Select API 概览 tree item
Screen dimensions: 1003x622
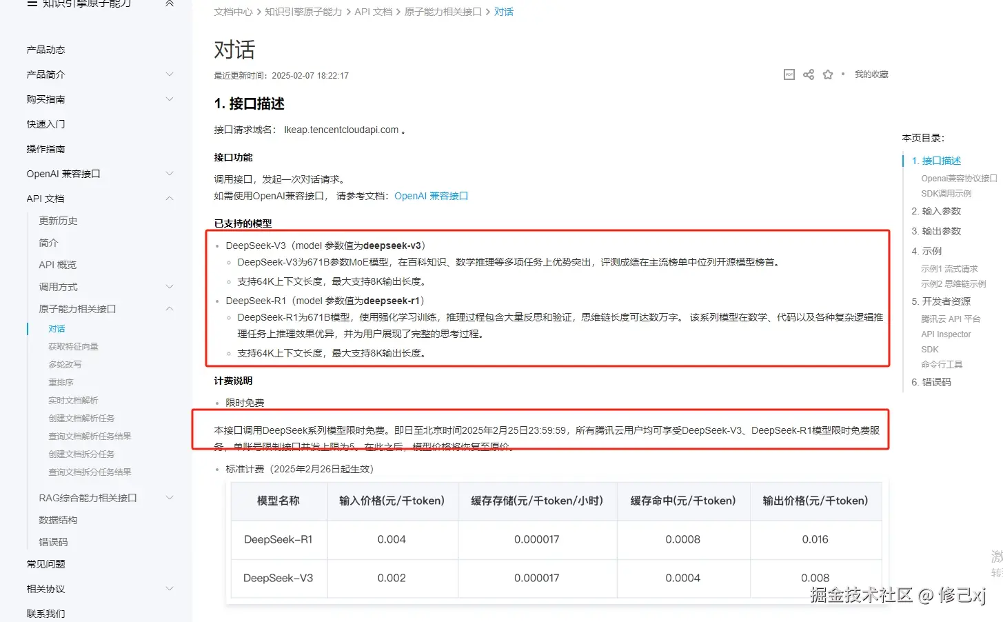click(57, 265)
